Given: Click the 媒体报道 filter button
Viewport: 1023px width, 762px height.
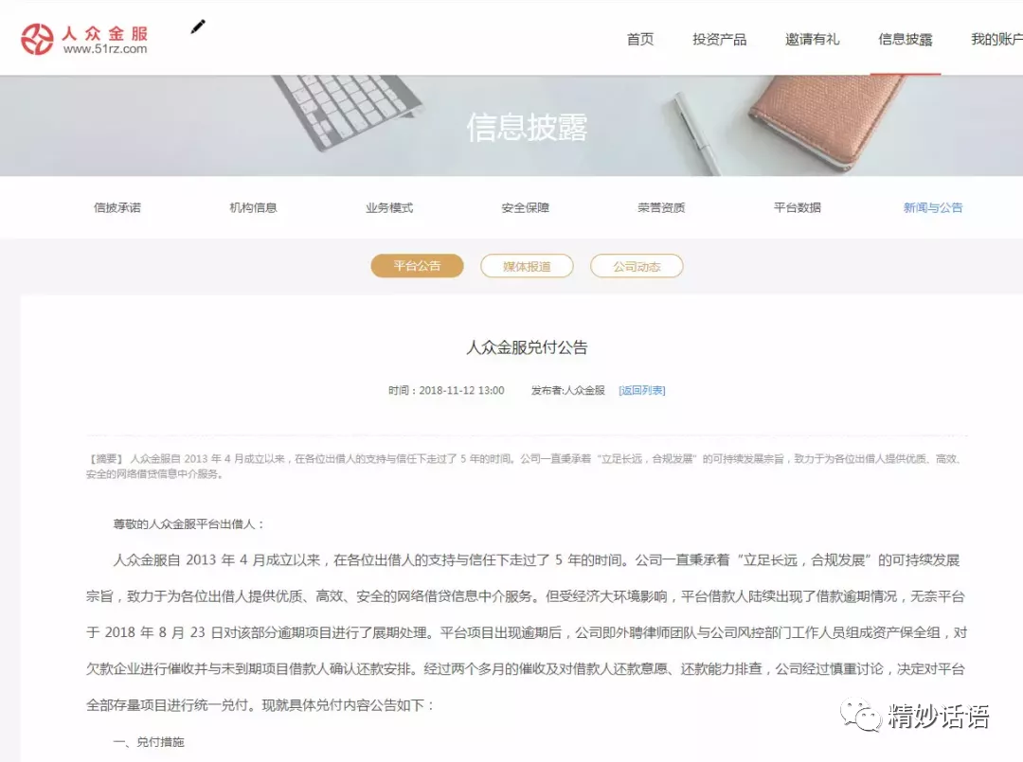Looking at the screenshot, I should 527,266.
